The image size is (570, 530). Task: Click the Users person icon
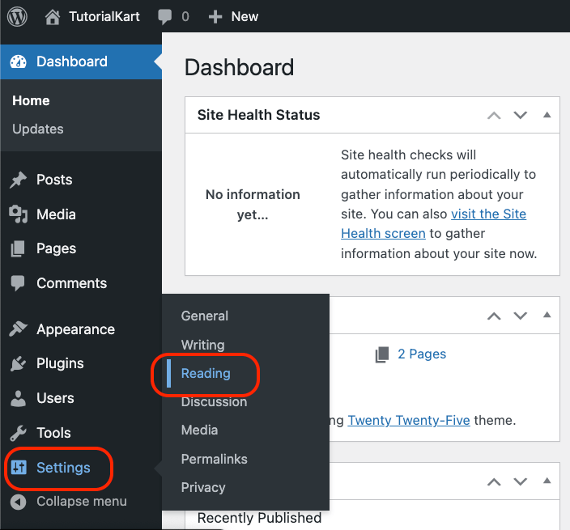point(18,398)
